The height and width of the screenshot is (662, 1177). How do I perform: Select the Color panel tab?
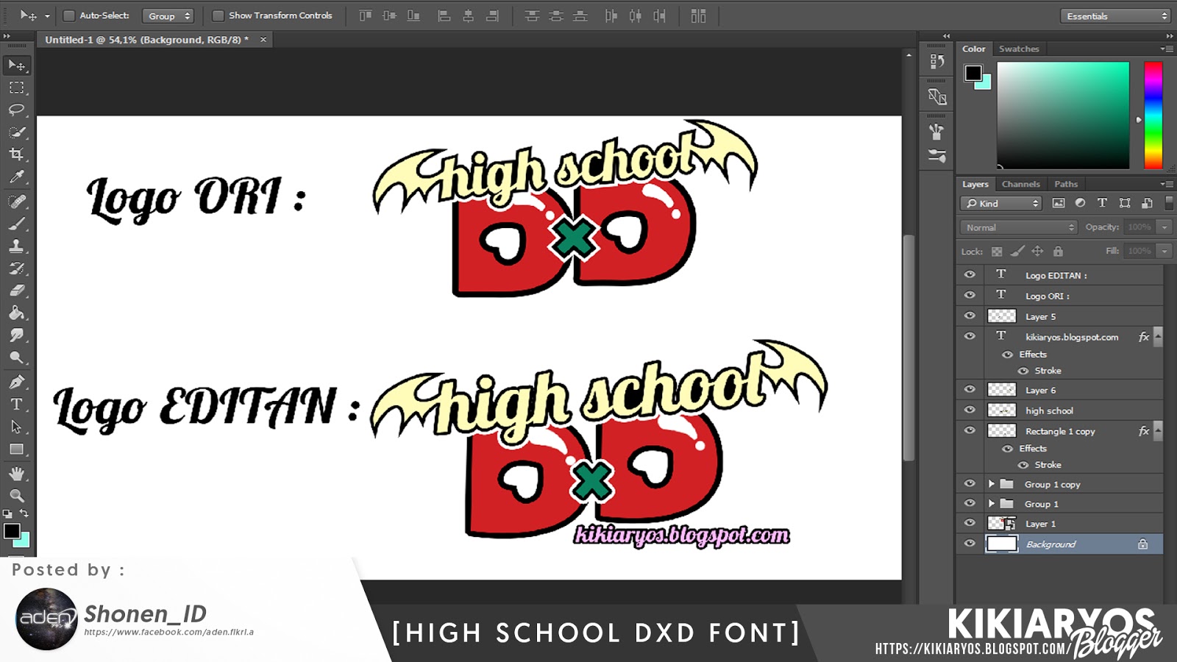pyautogui.click(x=974, y=49)
